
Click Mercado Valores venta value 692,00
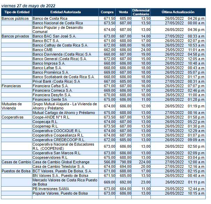(x=125, y=182)
